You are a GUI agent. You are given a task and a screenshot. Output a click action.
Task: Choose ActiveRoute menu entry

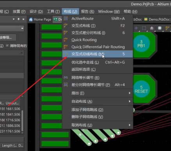click(98, 18)
